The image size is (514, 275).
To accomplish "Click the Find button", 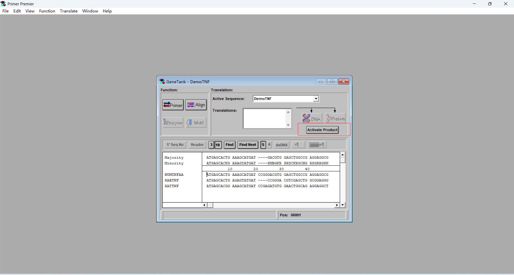I will pos(230,145).
